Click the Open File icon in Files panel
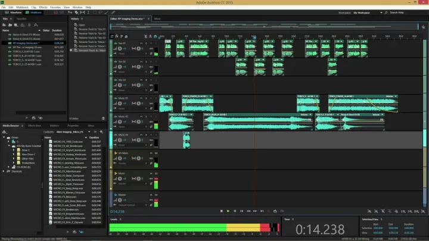Viewport: 429px width, 241px height. coord(4,25)
